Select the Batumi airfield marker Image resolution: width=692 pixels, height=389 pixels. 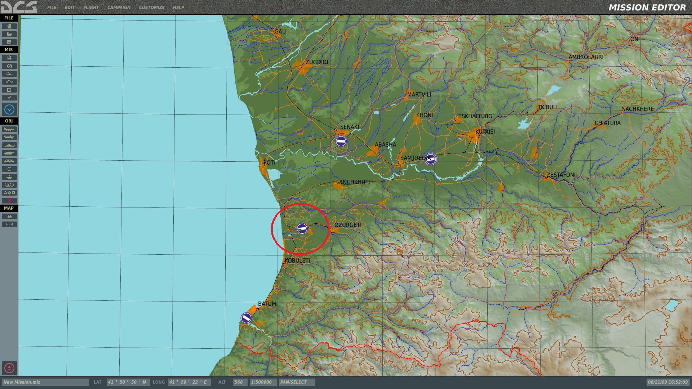[x=246, y=318]
